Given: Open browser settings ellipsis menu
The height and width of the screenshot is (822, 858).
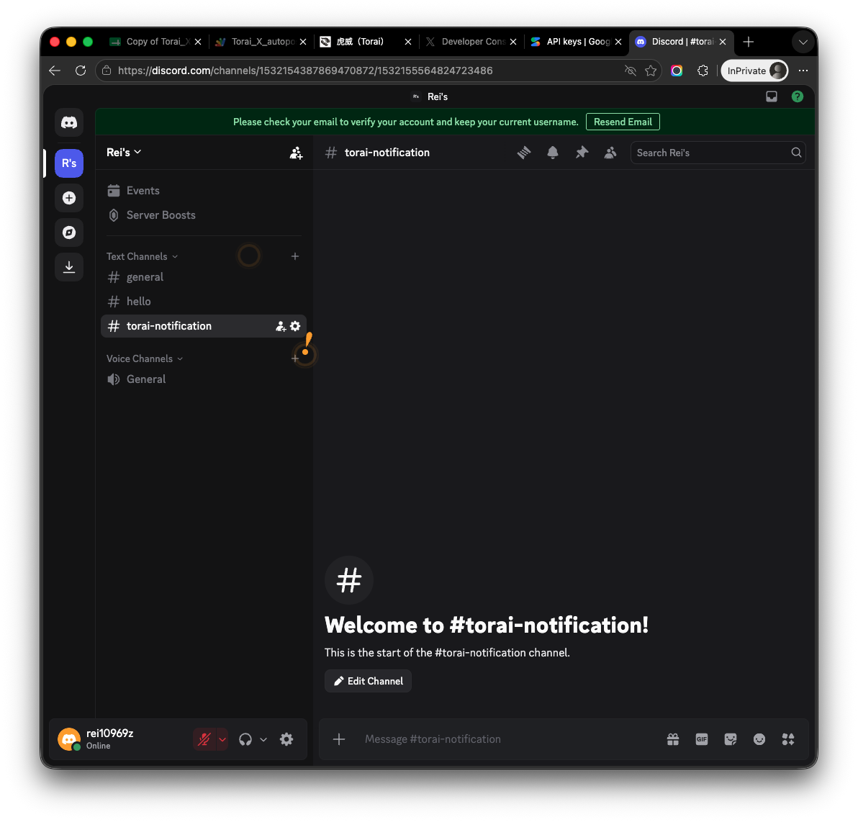Looking at the screenshot, I should click(x=803, y=71).
